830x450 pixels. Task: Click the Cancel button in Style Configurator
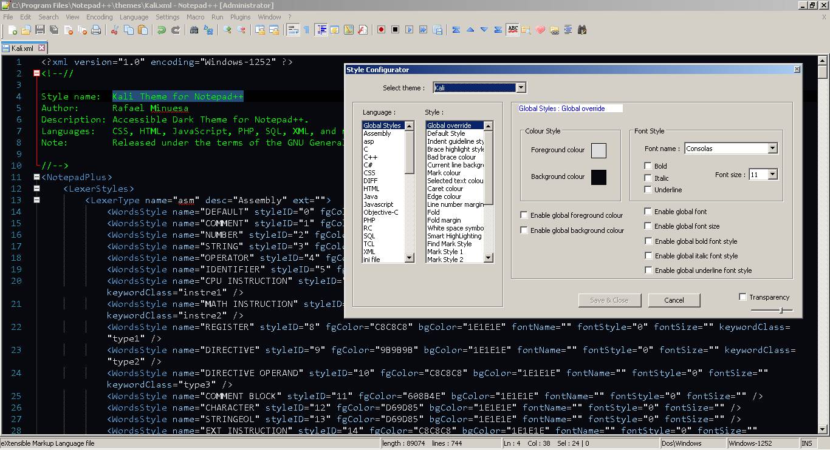tap(674, 300)
